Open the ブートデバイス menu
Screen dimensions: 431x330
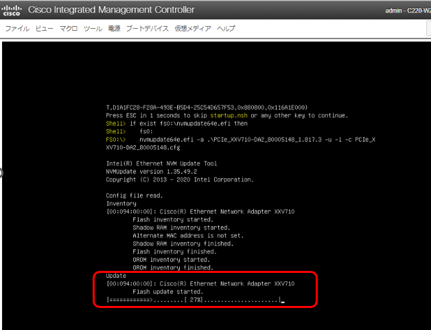coord(148,29)
